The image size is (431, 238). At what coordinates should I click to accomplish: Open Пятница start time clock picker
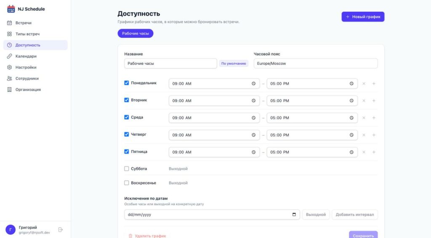pos(253,152)
